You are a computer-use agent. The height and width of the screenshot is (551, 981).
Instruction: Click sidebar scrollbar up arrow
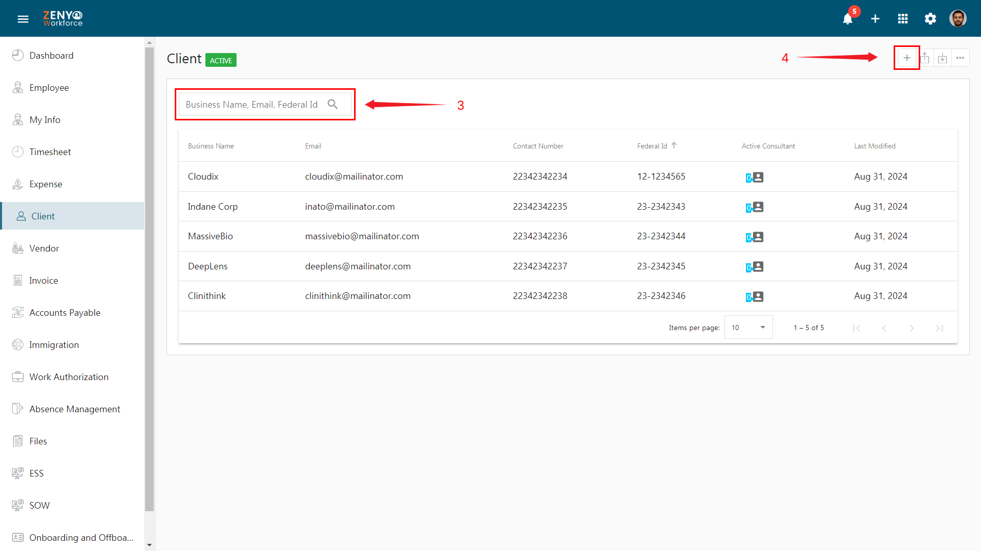coord(149,43)
